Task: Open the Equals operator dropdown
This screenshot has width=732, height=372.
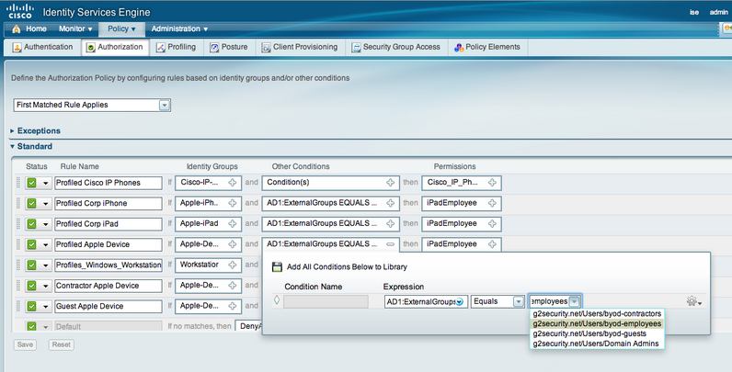Action: 518,301
